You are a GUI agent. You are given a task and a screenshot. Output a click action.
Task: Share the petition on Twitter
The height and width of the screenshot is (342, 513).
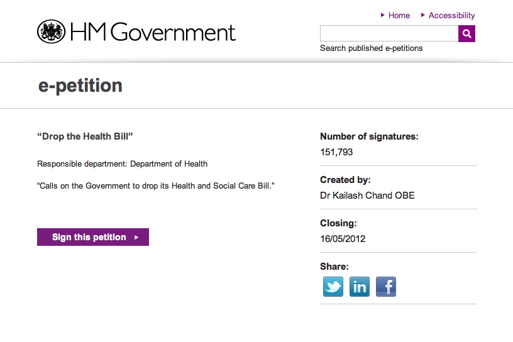333,287
